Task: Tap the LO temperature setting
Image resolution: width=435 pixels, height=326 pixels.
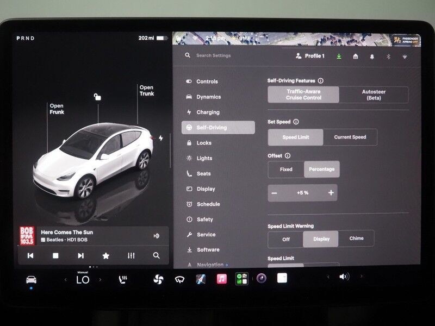Action: click(83, 280)
